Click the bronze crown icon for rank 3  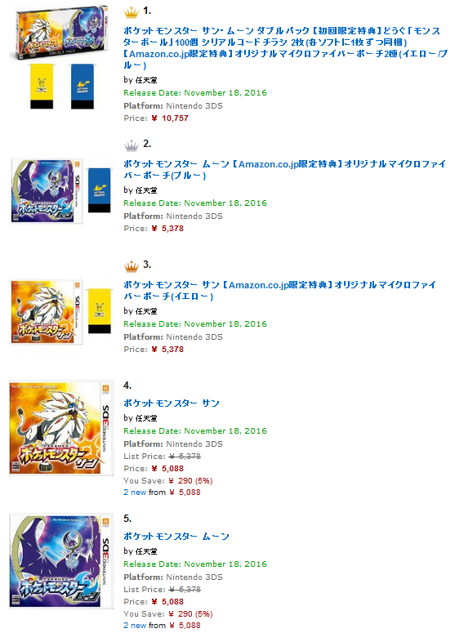click(x=131, y=266)
